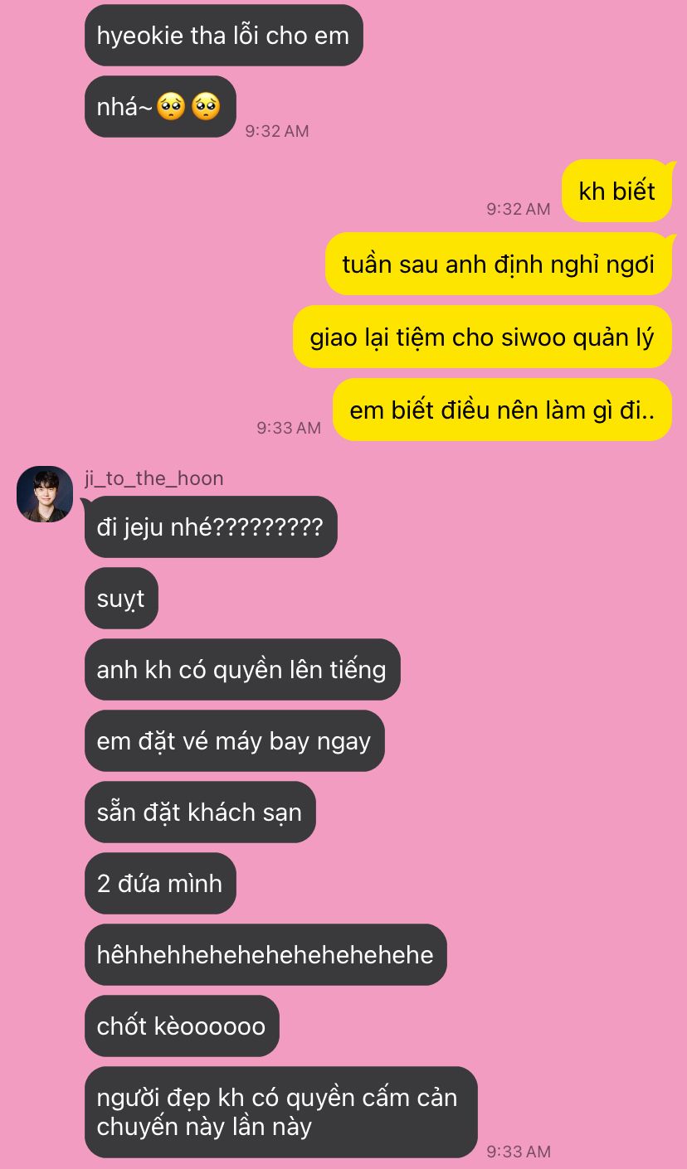Select 'giao lại tiệm cho siwoo quản lý' message

[x=482, y=337]
